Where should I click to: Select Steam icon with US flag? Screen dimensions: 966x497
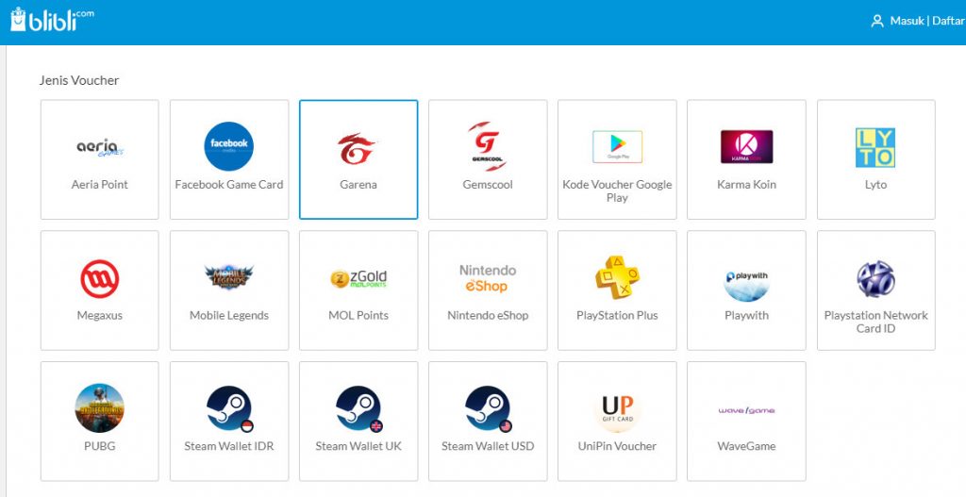tap(488, 408)
